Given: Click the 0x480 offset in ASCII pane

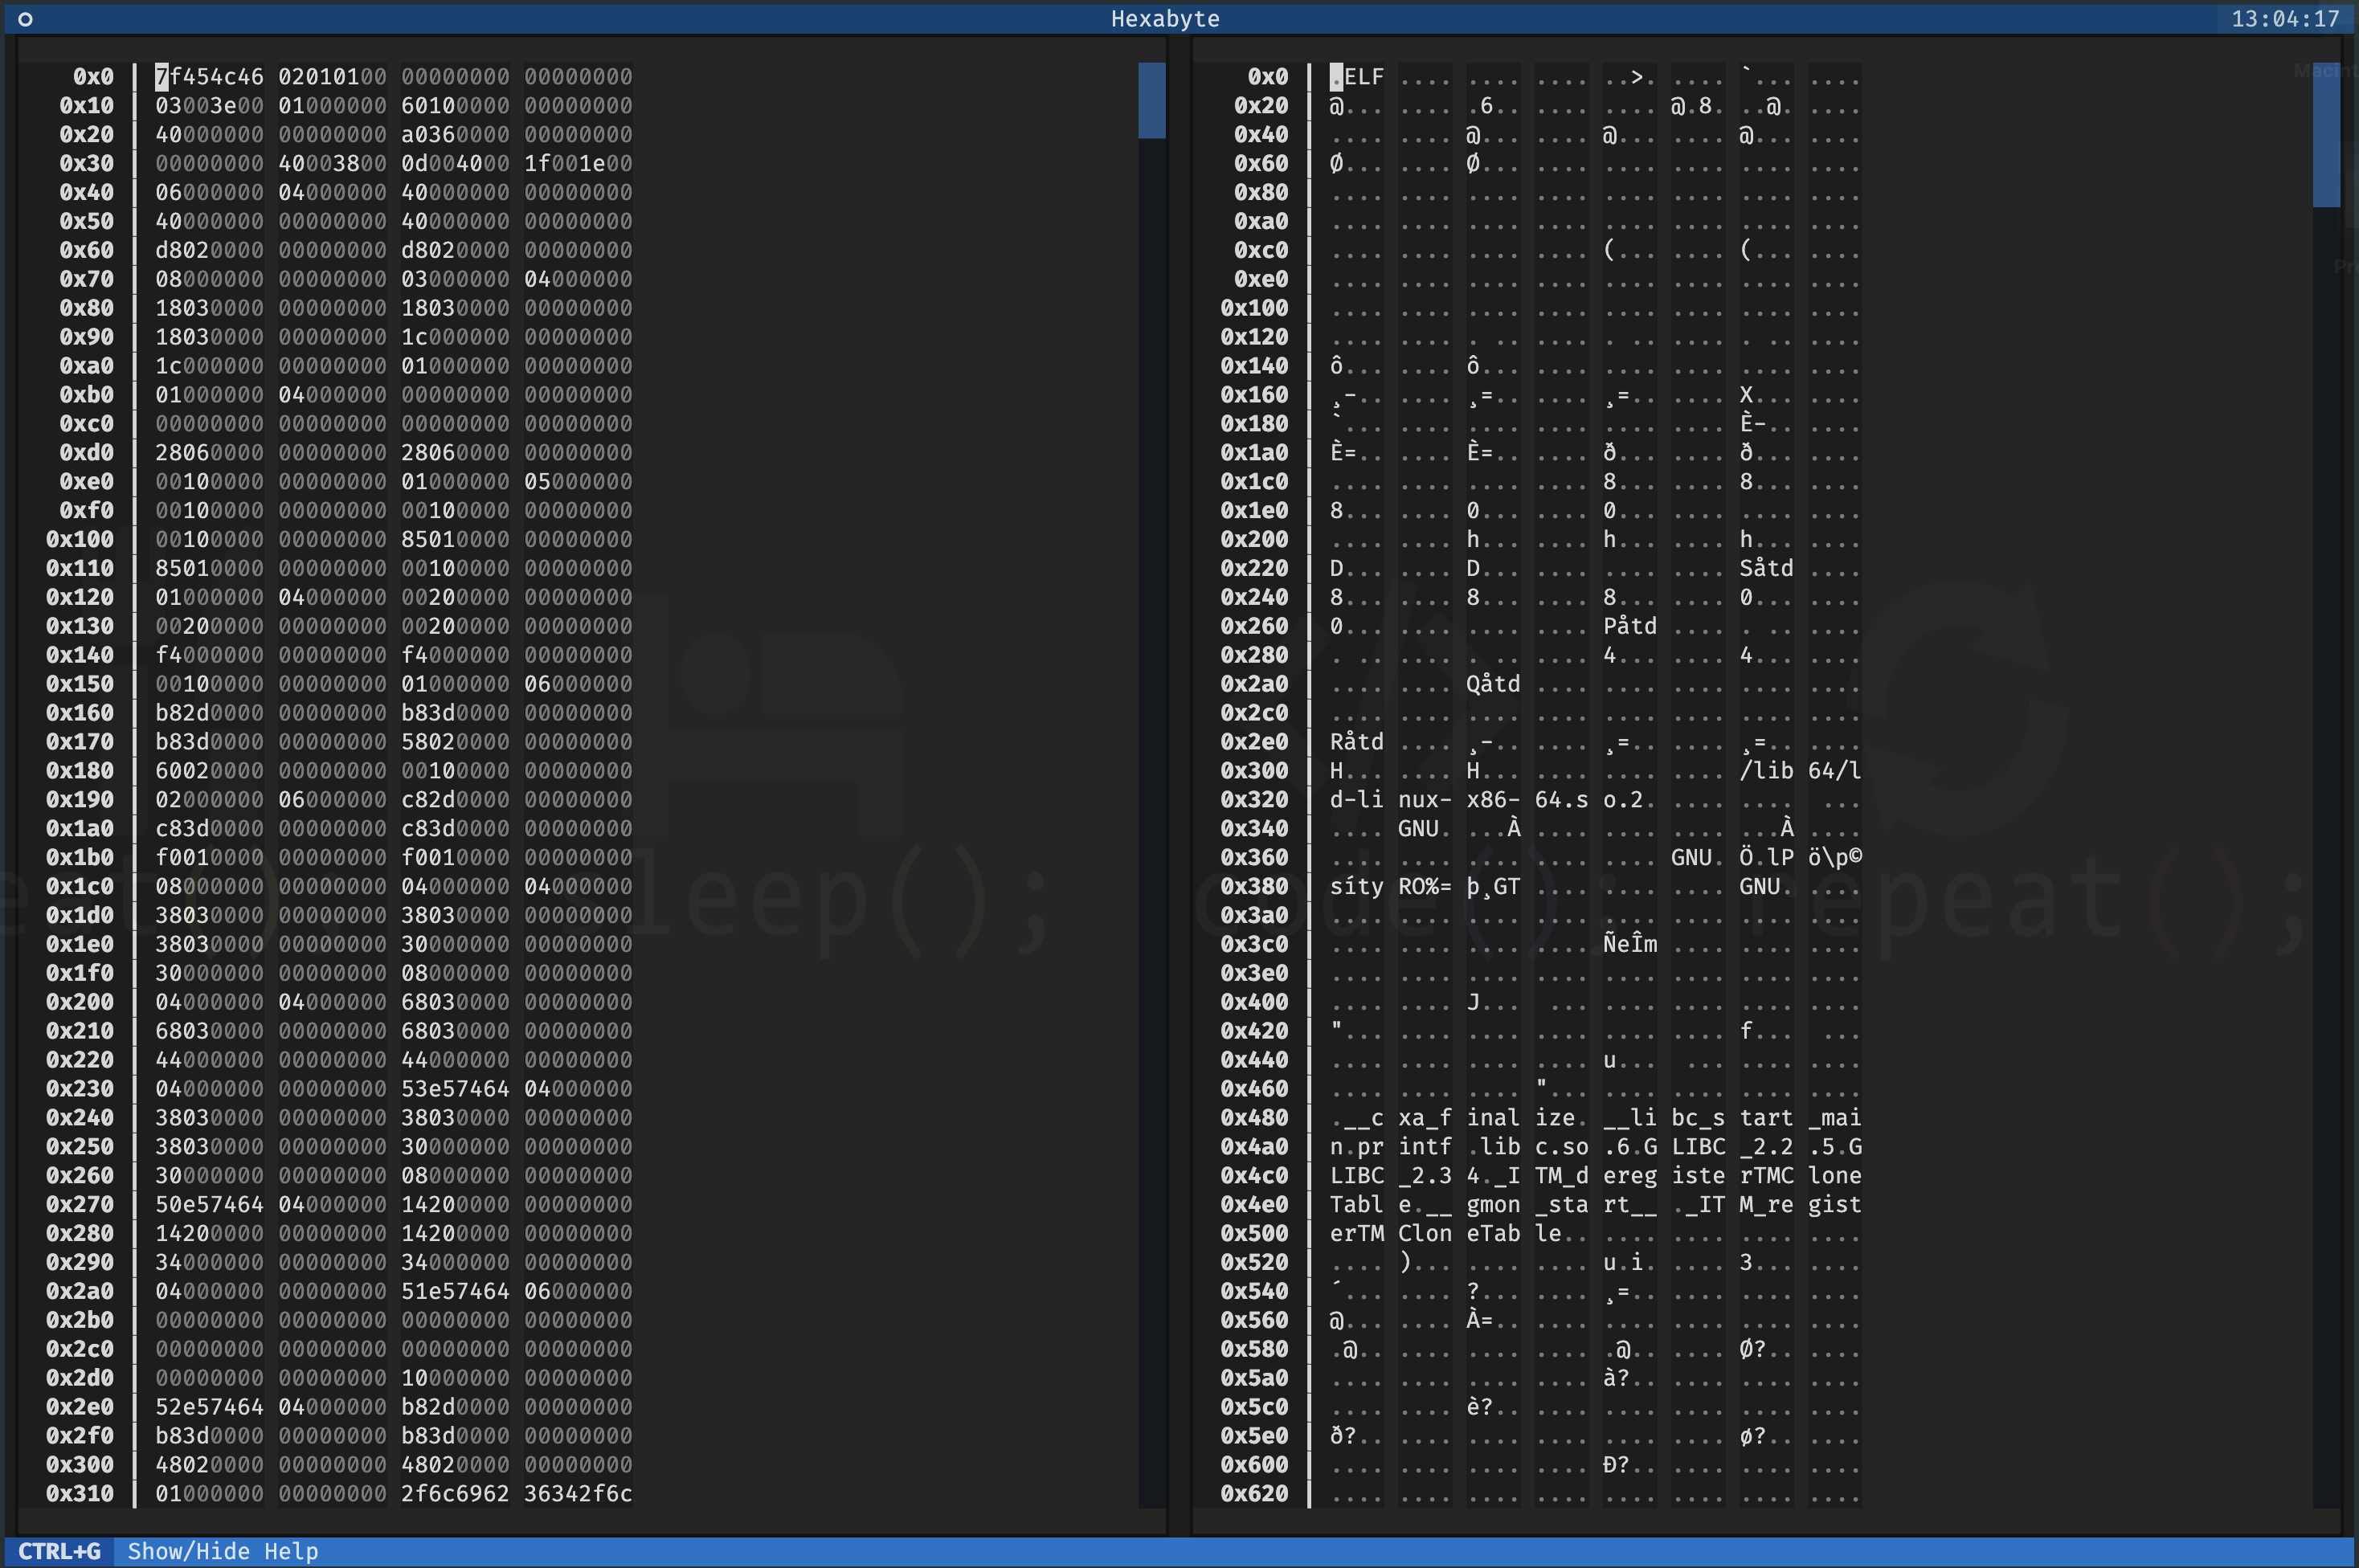Looking at the screenshot, I should pyautogui.click(x=1254, y=1118).
